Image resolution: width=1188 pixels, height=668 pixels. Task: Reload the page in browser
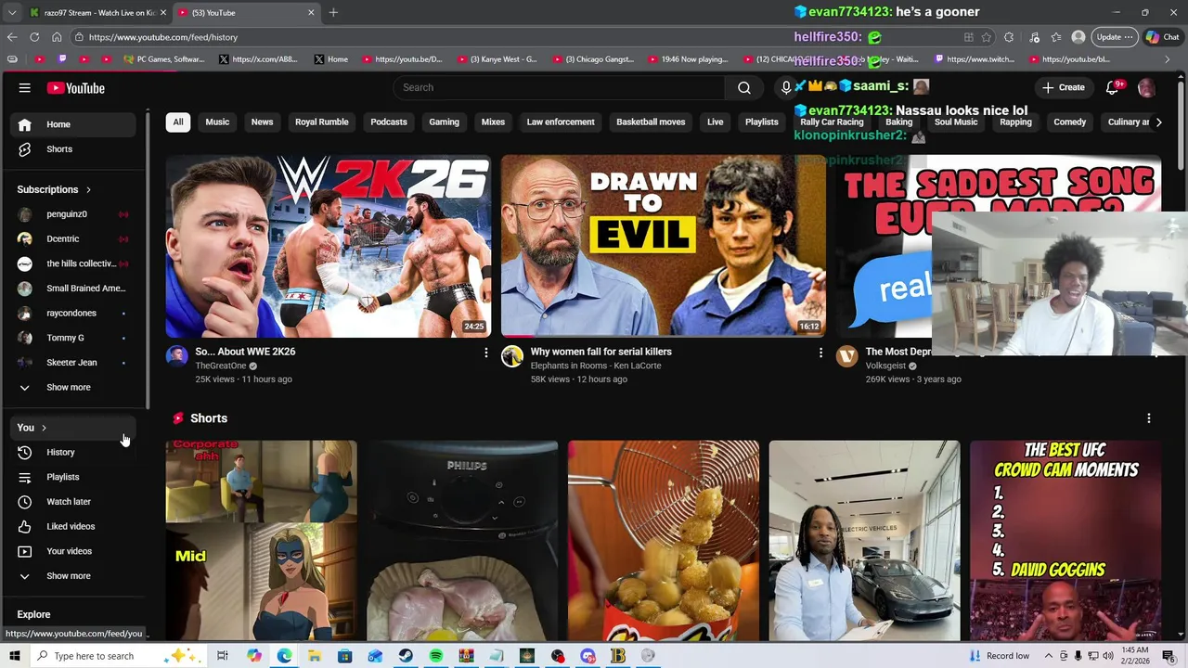(34, 37)
